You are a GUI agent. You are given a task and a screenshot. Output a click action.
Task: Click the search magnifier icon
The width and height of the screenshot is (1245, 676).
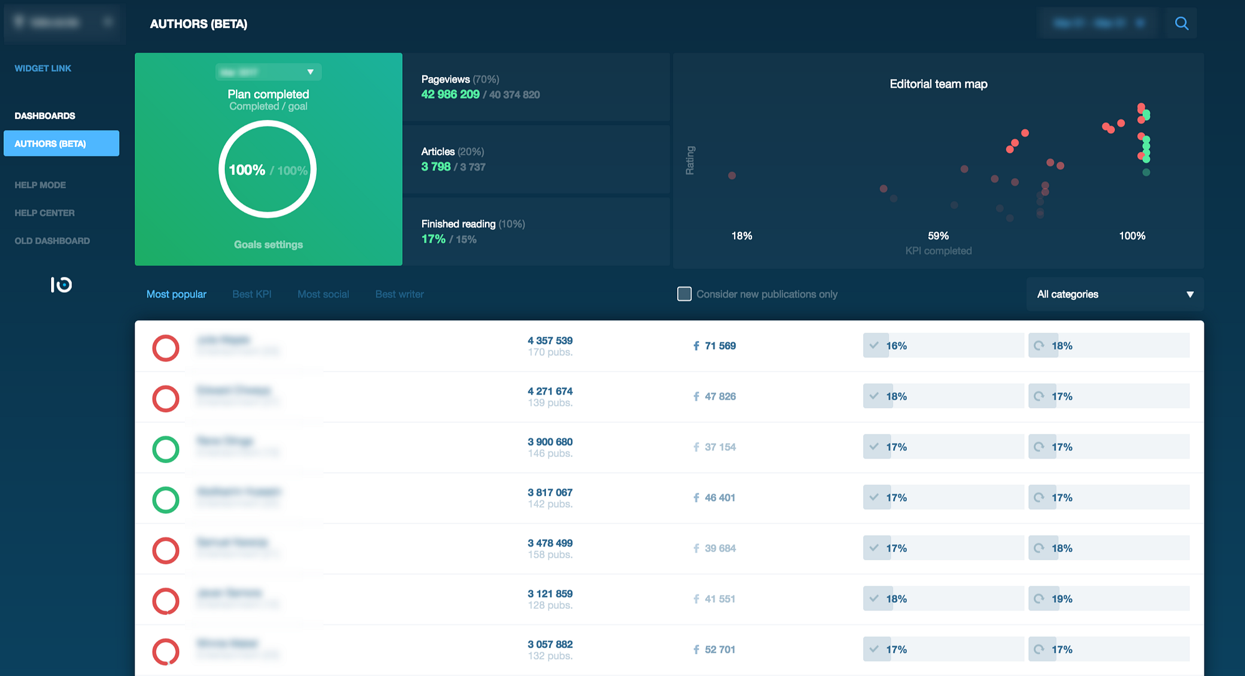[1181, 24]
